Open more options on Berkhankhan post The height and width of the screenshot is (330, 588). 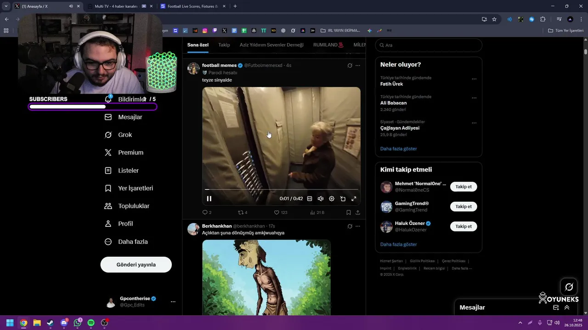[x=358, y=226]
